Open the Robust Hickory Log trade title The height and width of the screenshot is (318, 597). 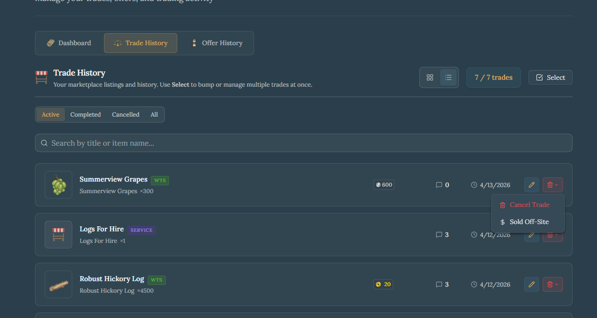coord(112,279)
